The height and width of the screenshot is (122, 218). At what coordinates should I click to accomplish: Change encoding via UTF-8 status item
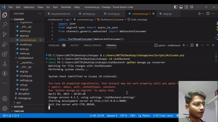click(123, 116)
